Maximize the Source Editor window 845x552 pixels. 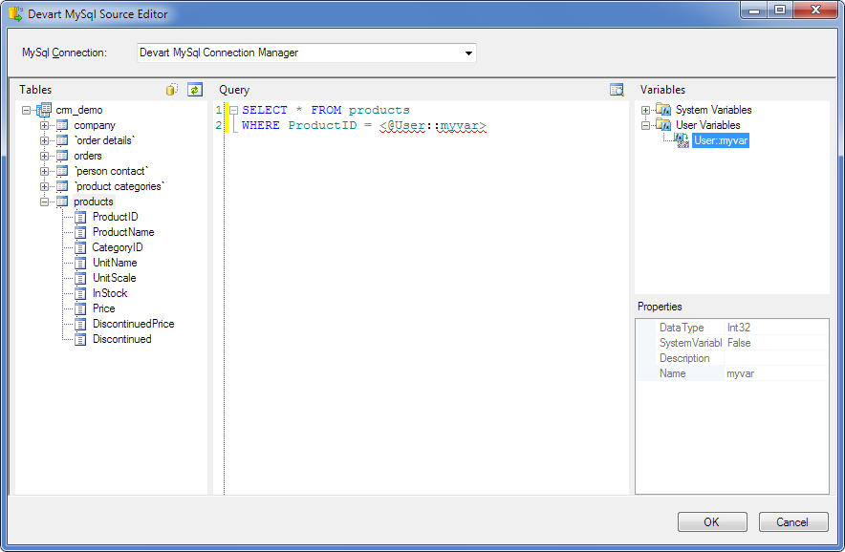[780, 10]
